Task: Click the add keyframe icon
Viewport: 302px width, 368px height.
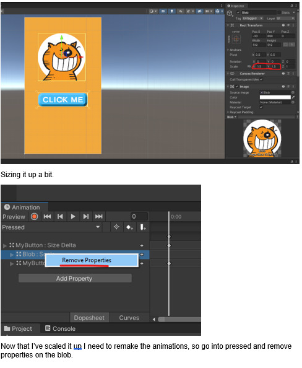Action: click(129, 227)
